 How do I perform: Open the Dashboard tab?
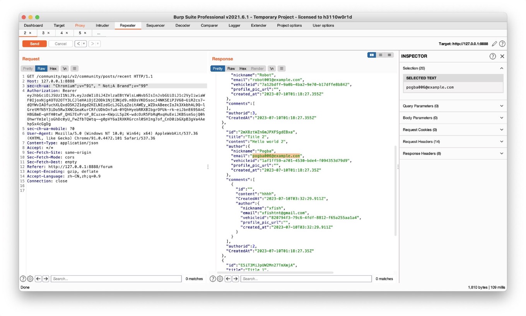click(33, 26)
